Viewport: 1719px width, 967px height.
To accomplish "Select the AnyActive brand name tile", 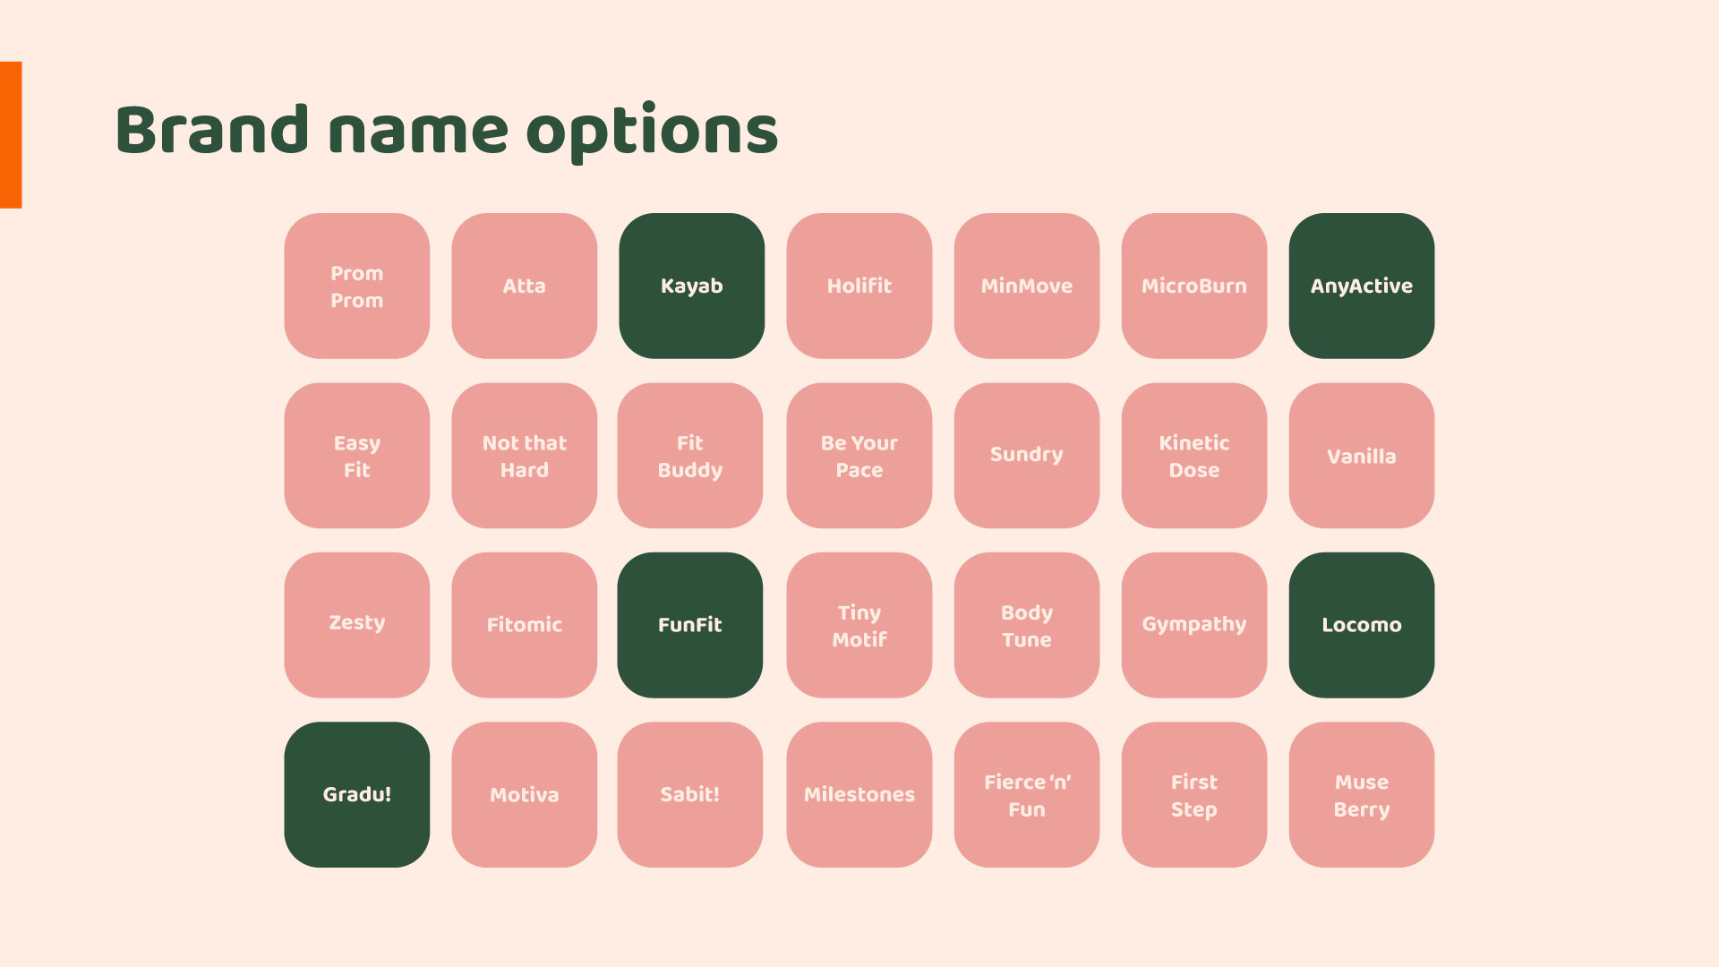I will pyautogui.click(x=1361, y=286).
